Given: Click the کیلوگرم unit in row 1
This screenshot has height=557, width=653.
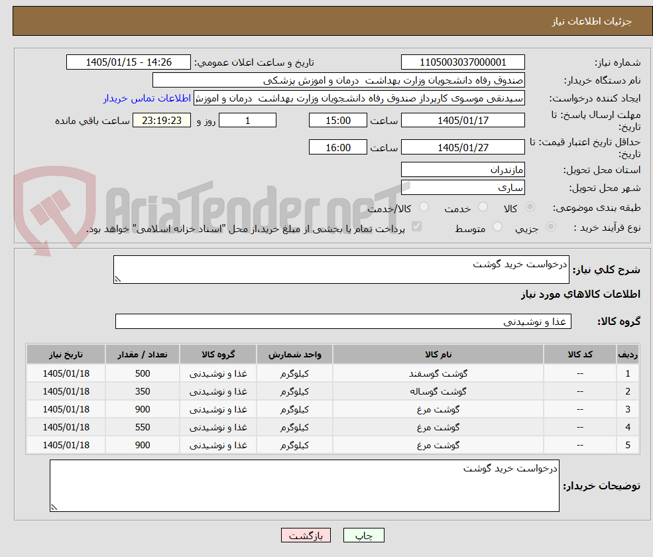Looking at the screenshot, I should (294, 374).
